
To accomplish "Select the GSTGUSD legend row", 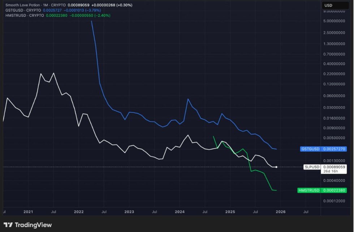I will click(53, 10).
